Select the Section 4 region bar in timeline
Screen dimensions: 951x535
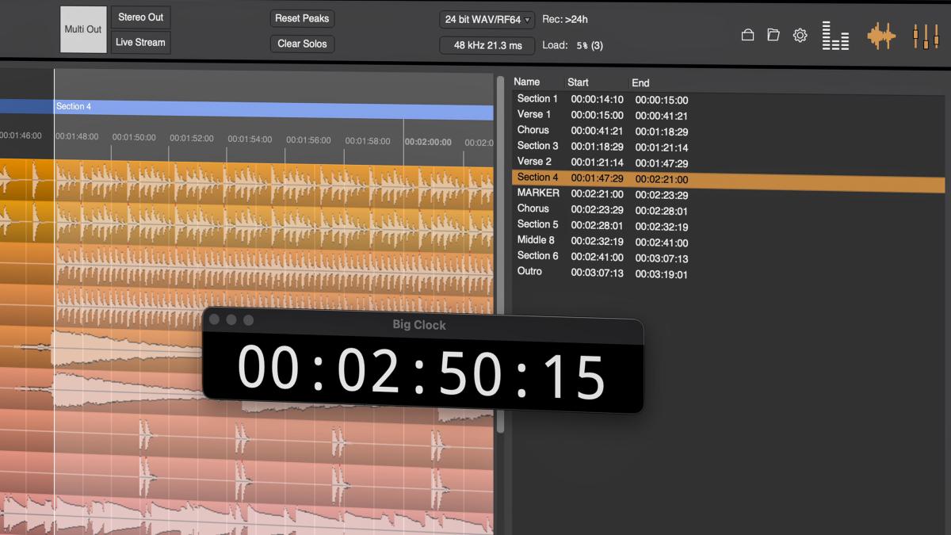(269, 108)
